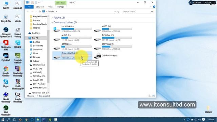This screenshot has height=122, width=217.
Task: Click SOFTWARE (I:) capacity bar
Action: coord(117,46)
